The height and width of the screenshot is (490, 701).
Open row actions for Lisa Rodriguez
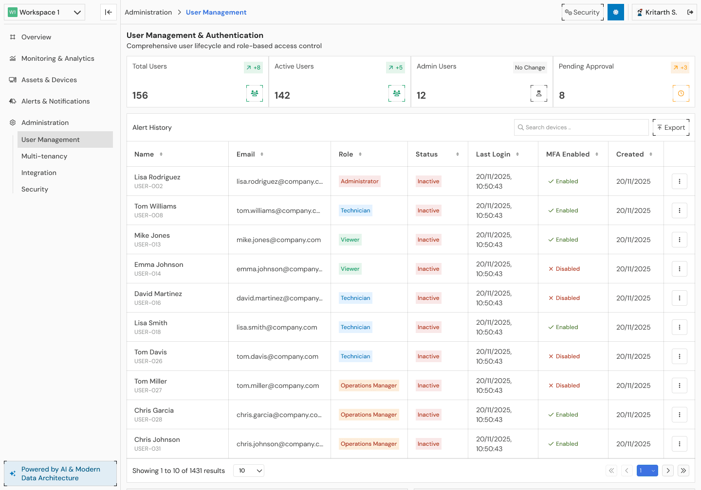(x=680, y=181)
